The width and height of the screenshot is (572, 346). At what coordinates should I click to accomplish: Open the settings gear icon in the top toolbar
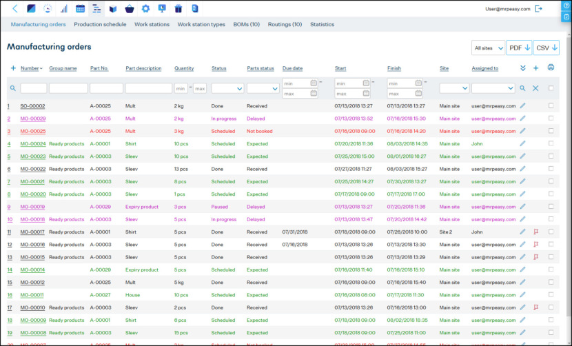pyautogui.click(x=145, y=9)
